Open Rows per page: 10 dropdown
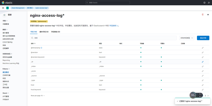Viewport: 212px width, 106px height. tap(38, 96)
